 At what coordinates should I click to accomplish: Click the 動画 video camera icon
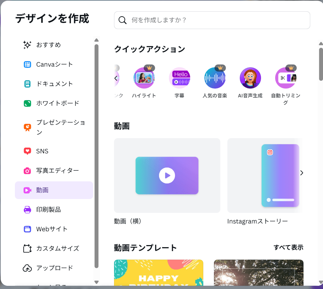click(x=27, y=190)
